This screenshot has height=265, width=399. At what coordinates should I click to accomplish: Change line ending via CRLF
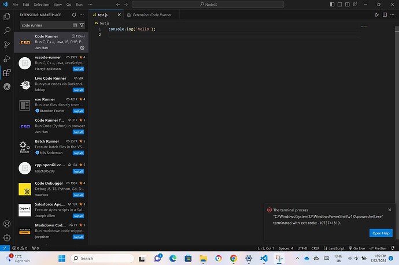click(315, 248)
